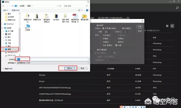Collapse folders with 隐藏文件夹 chevron
The image size is (181, 108).
click(3, 69)
